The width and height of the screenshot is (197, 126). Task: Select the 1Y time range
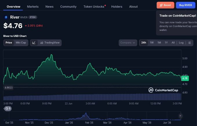click(x=166, y=43)
